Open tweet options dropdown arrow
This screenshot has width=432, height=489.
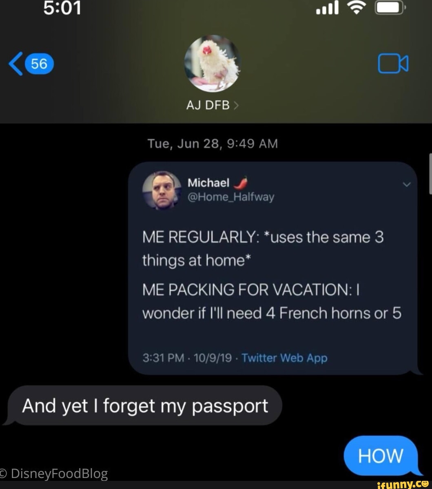[406, 184]
